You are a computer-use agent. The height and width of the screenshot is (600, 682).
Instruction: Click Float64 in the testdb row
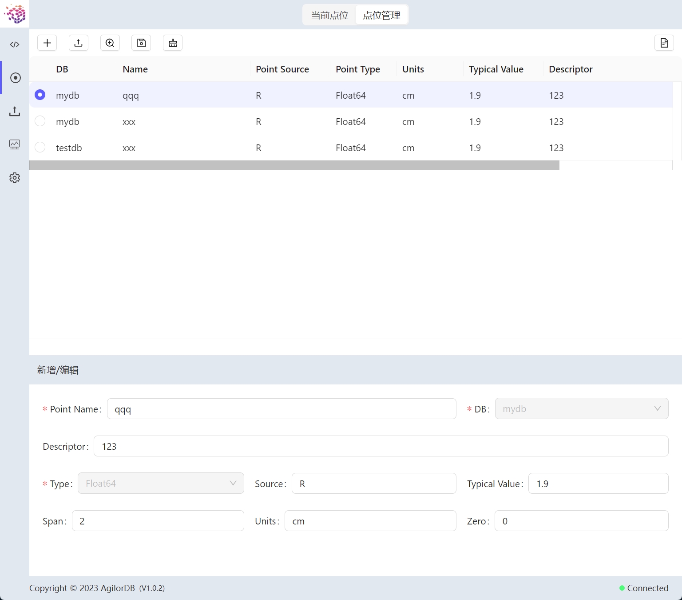click(351, 148)
